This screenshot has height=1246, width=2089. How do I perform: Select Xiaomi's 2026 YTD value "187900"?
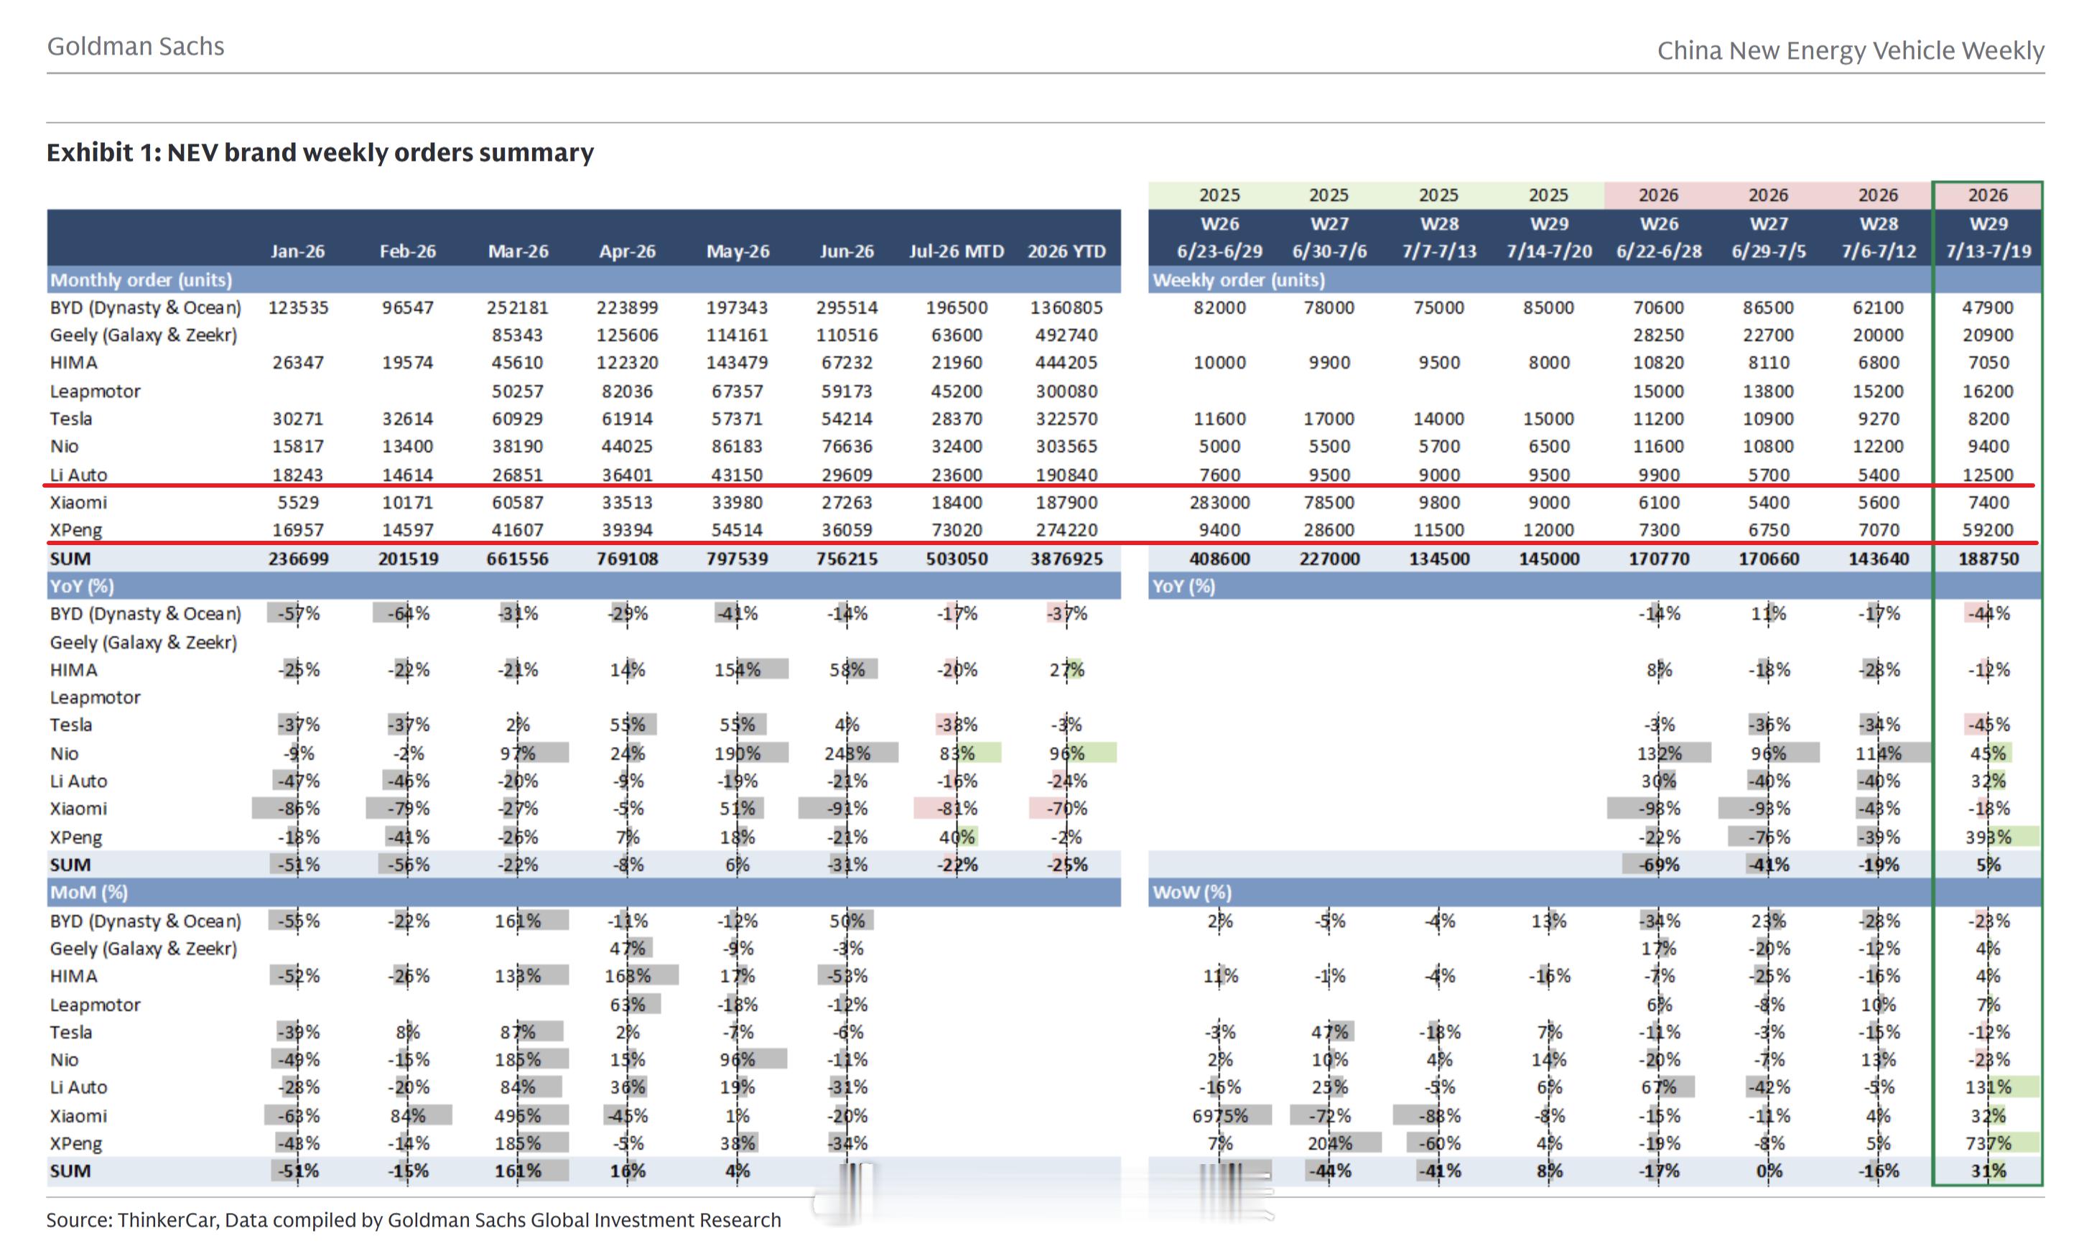[1066, 502]
